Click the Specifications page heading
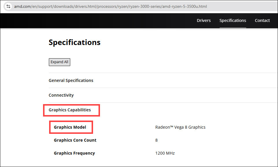This screenshot has height=167, width=278. click(x=74, y=42)
